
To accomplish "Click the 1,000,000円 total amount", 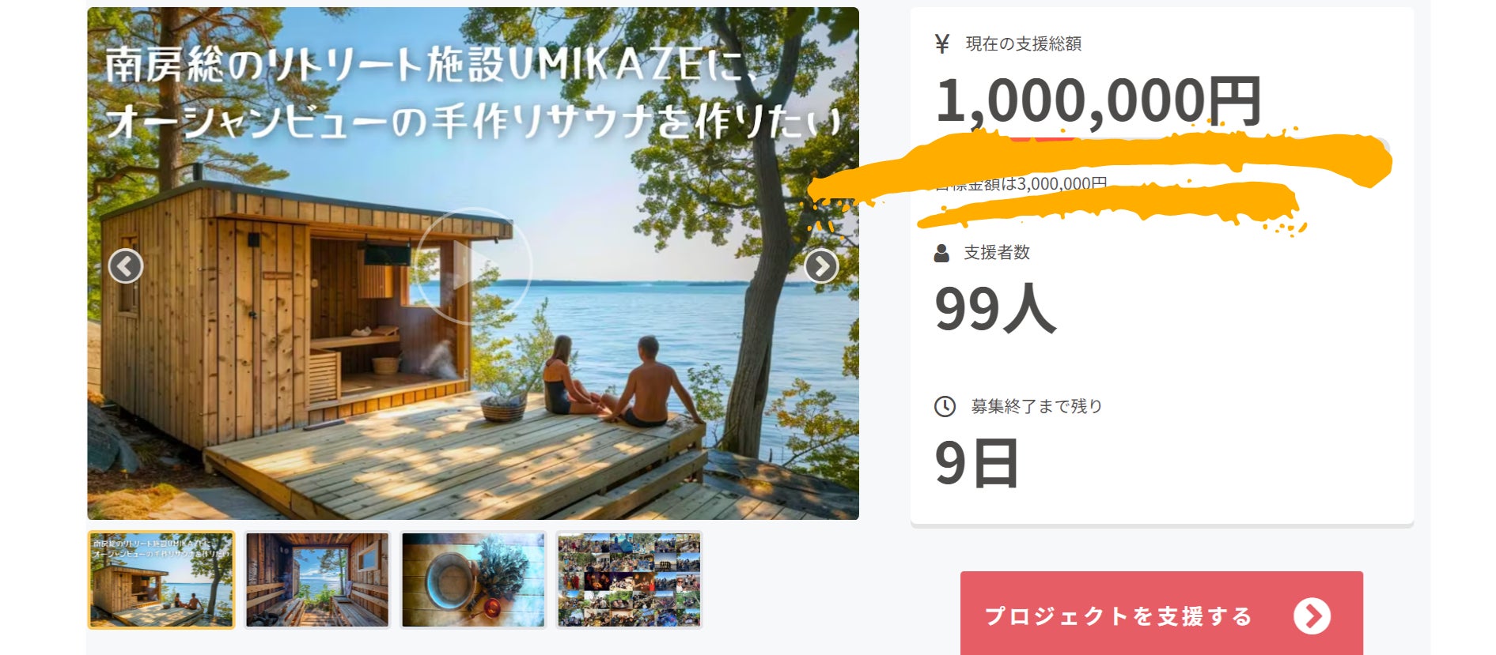I will [x=1098, y=101].
